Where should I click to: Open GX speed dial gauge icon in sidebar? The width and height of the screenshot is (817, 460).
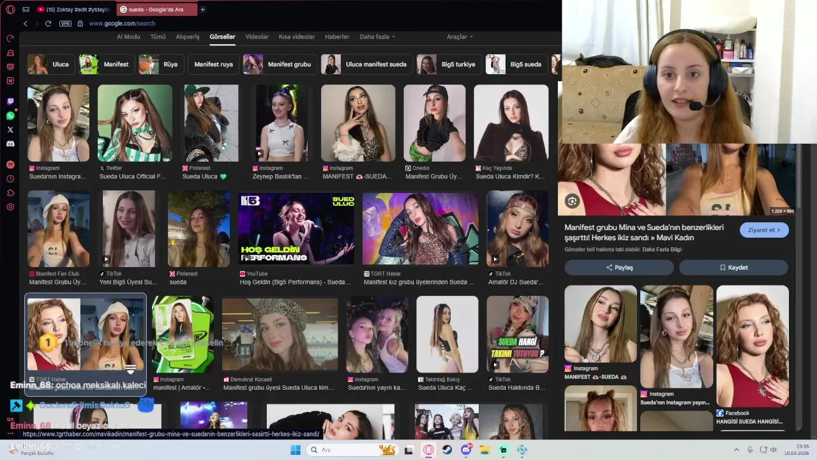10,38
